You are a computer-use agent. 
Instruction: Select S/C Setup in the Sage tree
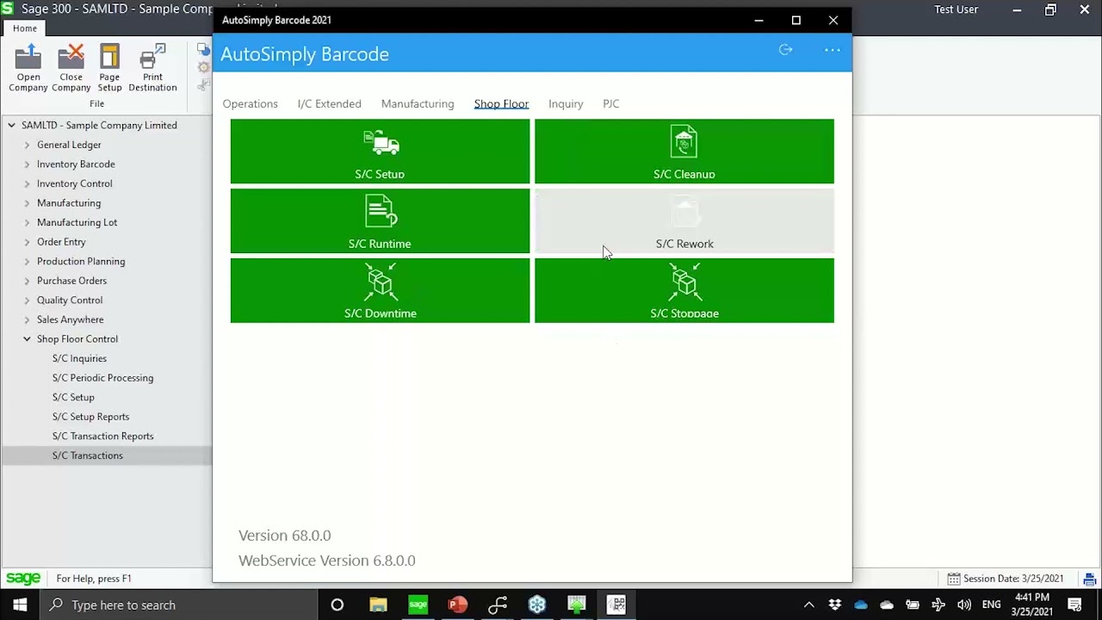click(x=73, y=397)
